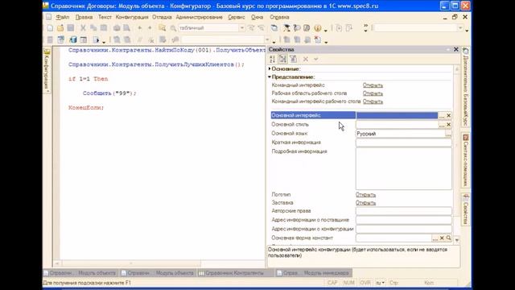The height and width of the screenshot is (290, 515).
Task: Open the Сервис menu
Action: pyautogui.click(x=237, y=17)
